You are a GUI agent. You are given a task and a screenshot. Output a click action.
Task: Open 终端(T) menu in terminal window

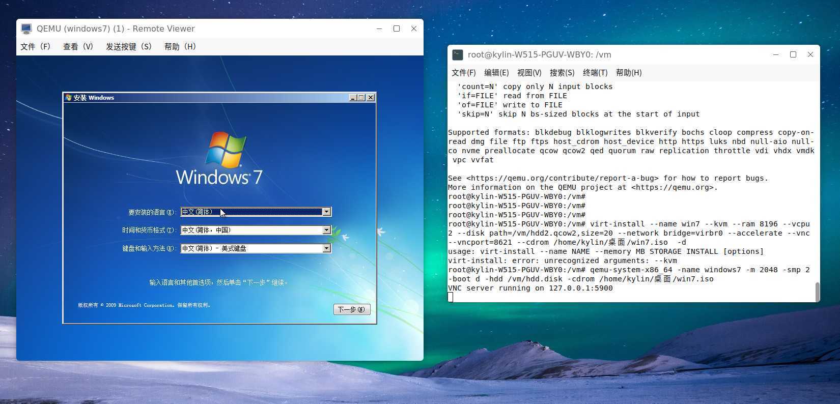coord(595,73)
